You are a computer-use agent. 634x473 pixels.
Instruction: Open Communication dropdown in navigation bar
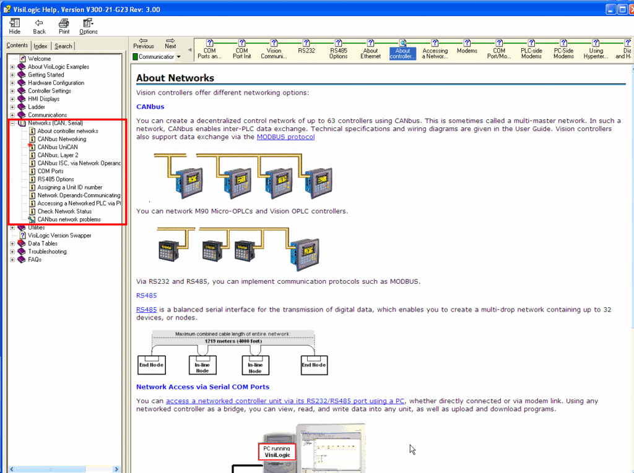click(178, 57)
